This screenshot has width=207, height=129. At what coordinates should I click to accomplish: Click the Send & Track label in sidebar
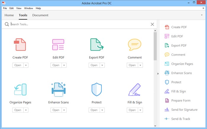click(181, 119)
